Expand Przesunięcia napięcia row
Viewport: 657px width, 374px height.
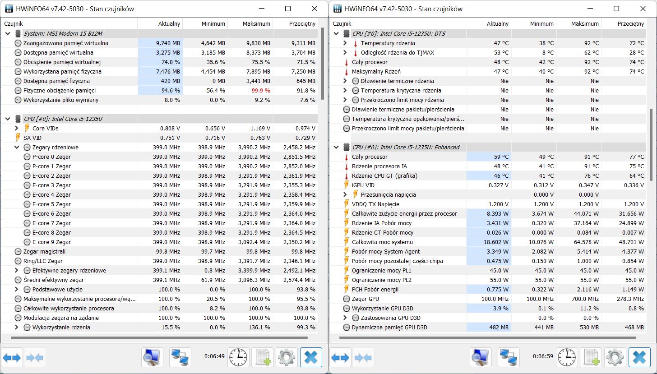pyautogui.click(x=345, y=194)
